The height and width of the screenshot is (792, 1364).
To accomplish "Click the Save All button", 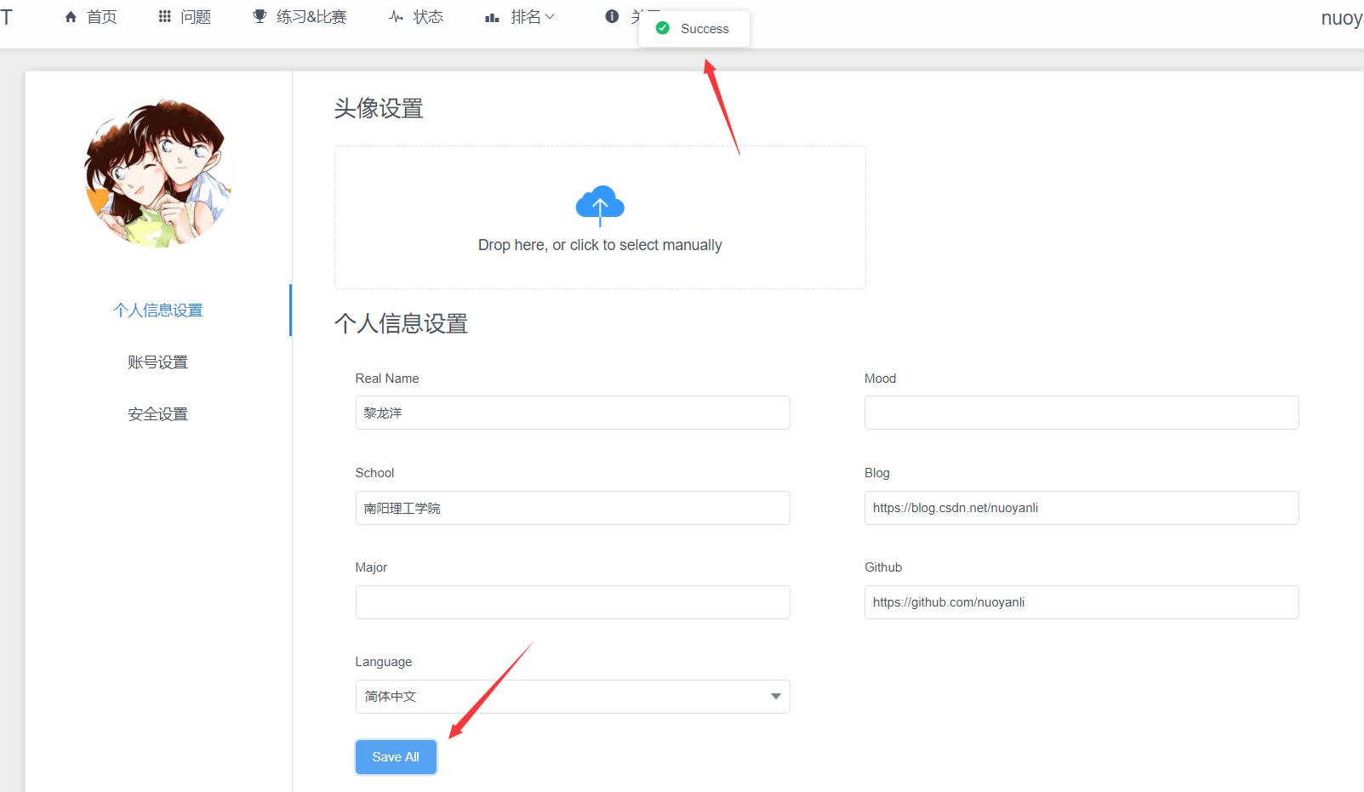I will [x=395, y=756].
